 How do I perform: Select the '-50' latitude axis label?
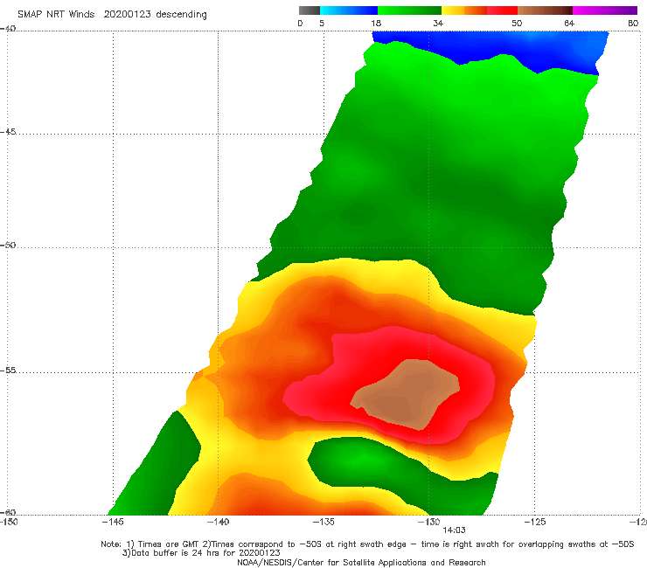[x=8, y=245]
